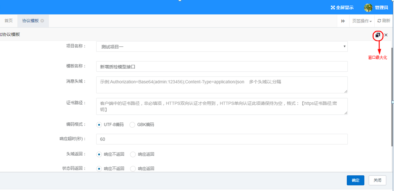Viewport: 394px width, 191px height.
Task: Choose 响应不返回 for 头域返回
Action: click(x=99, y=154)
